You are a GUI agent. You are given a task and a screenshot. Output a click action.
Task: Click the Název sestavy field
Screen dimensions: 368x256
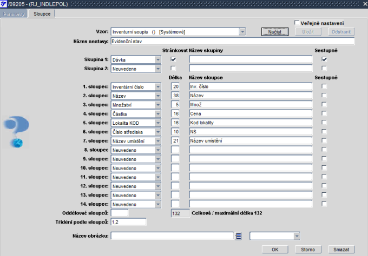[233, 41]
